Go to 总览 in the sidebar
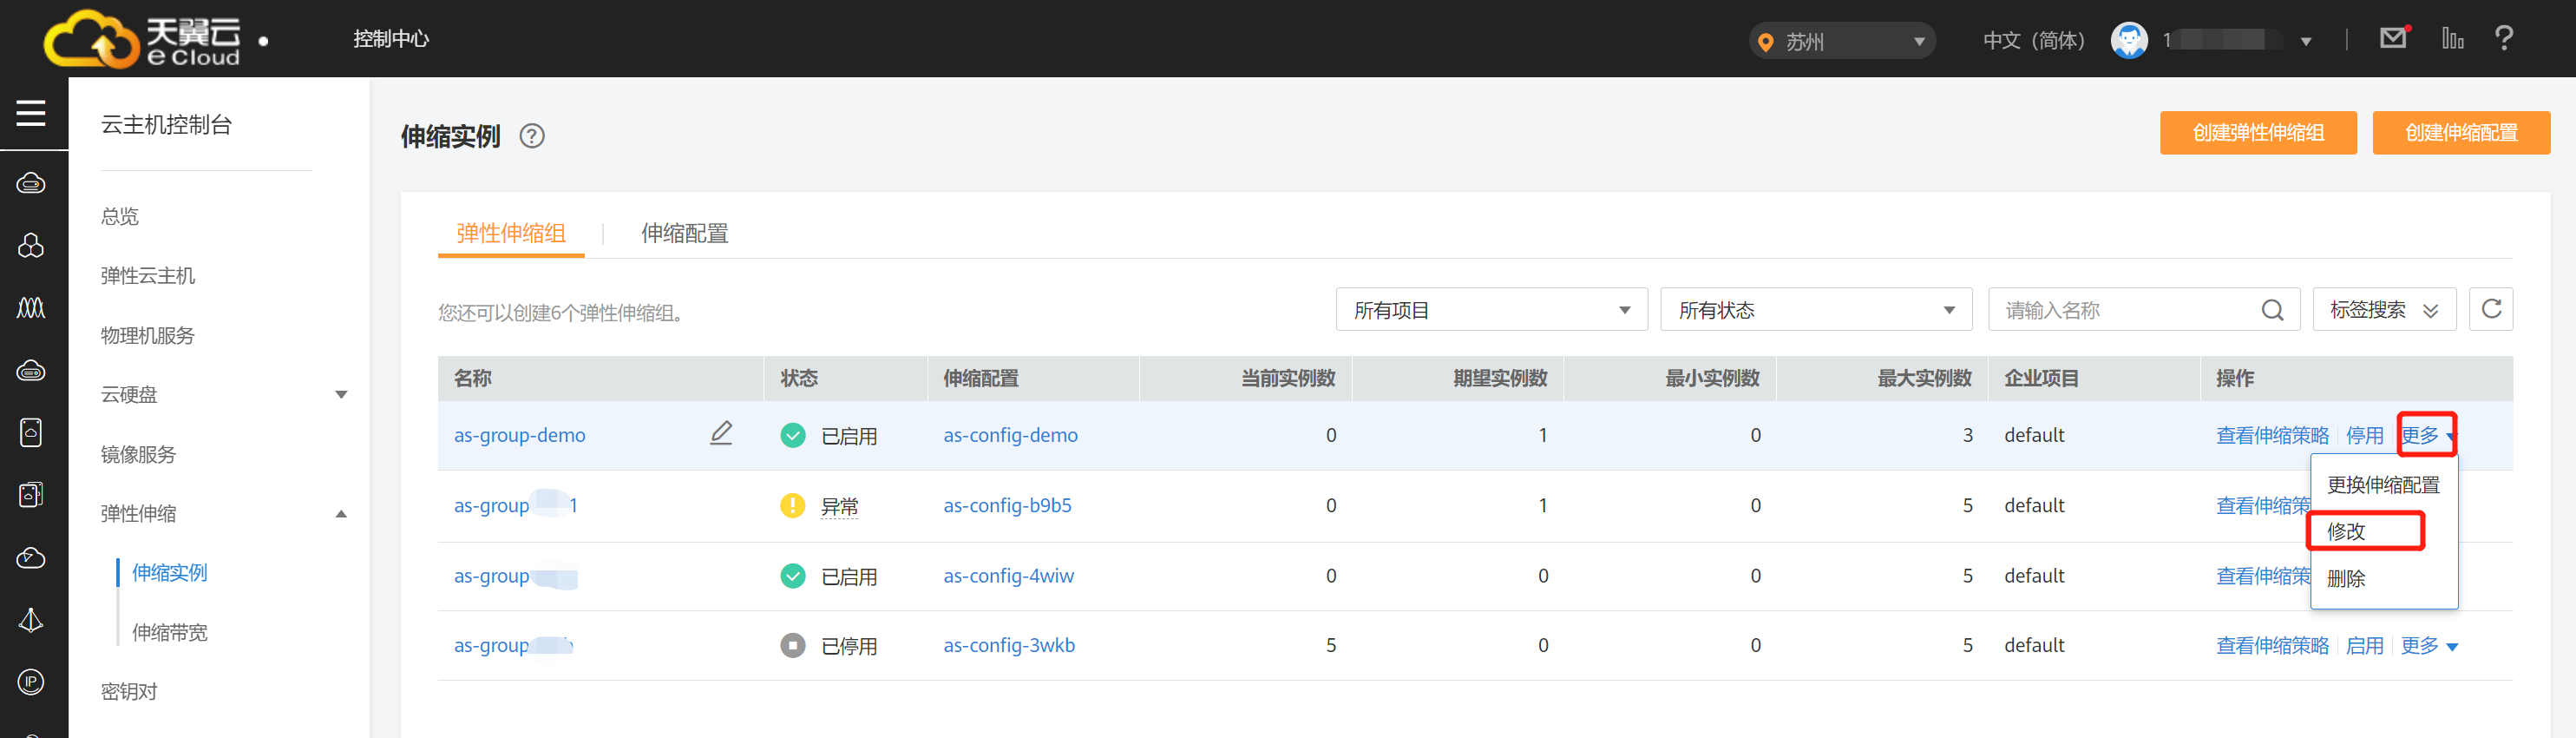 click(x=119, y=216)
